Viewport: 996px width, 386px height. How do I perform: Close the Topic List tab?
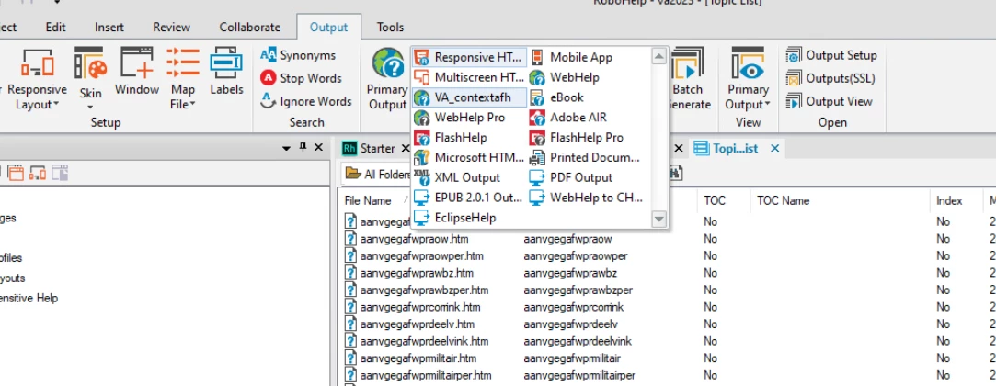(x=774, y=149)
